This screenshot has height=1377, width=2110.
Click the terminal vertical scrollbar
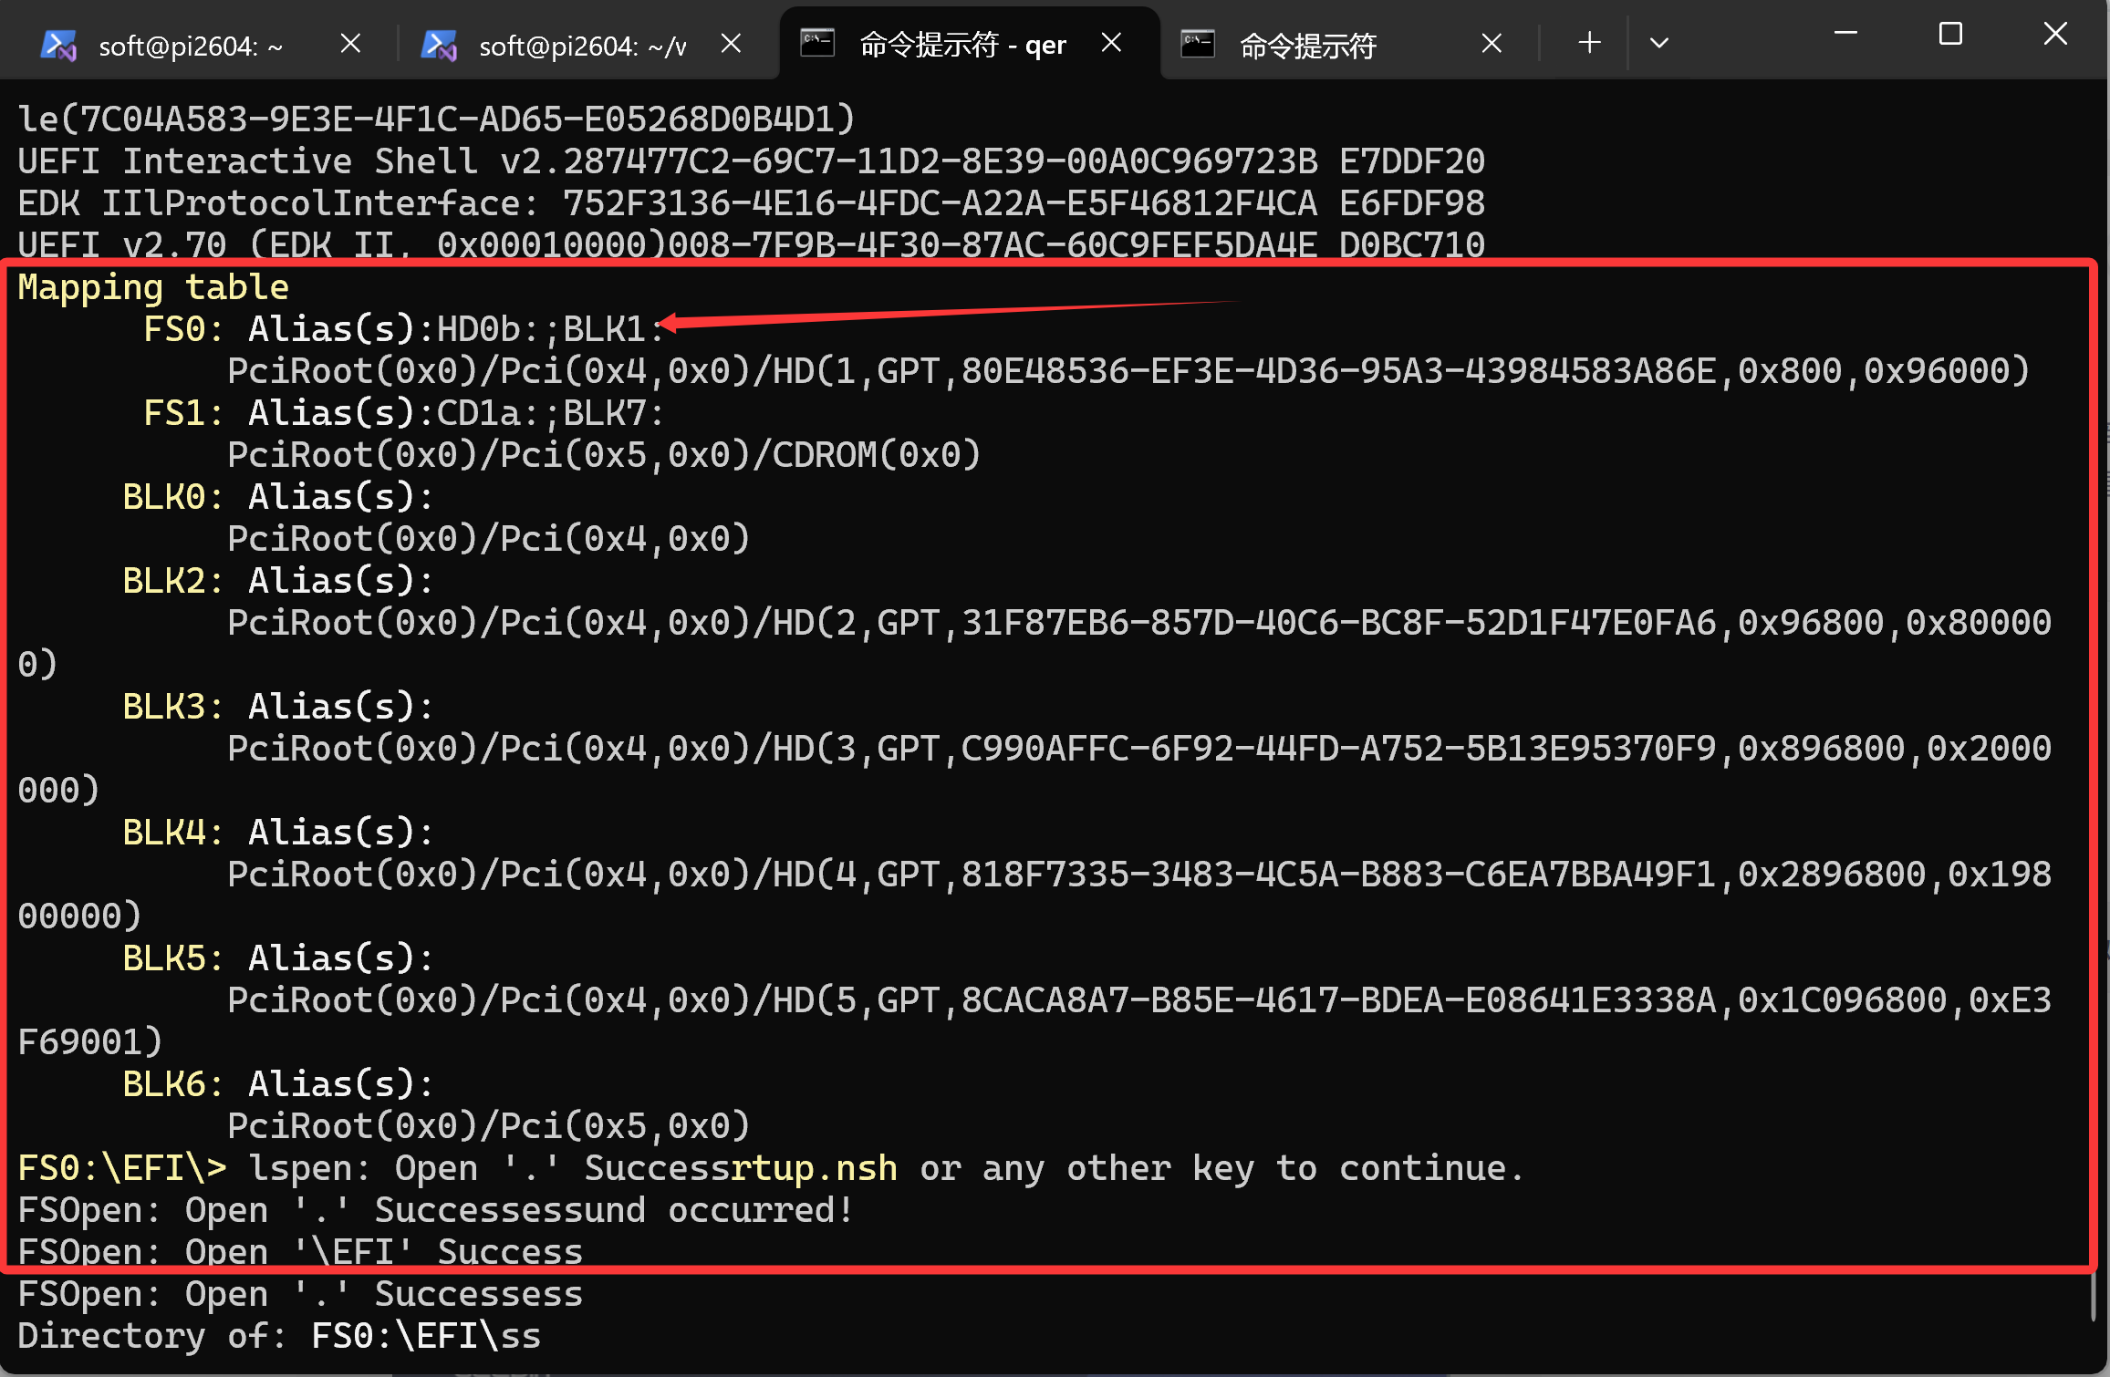click(2095, 1299)
